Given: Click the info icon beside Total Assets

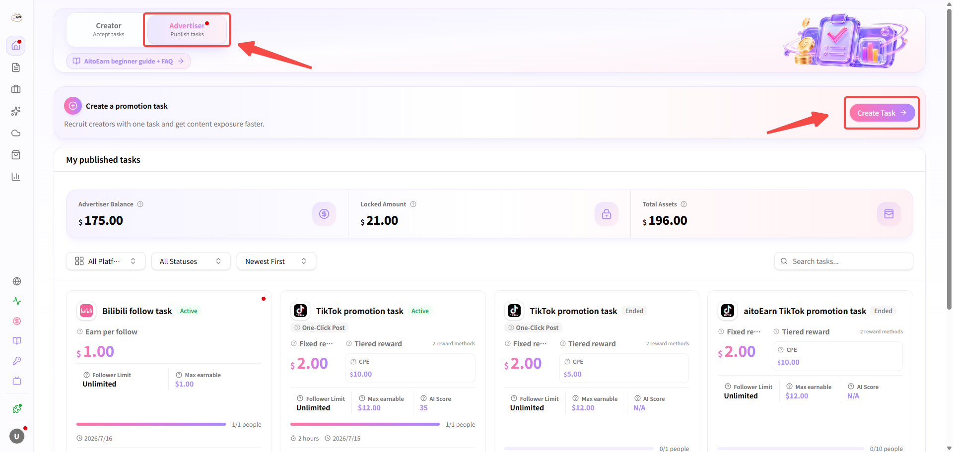Looking at the screenshot, I should click(683, 204).
